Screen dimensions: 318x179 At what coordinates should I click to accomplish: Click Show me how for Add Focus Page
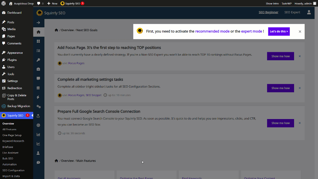[x=280, y=56]
